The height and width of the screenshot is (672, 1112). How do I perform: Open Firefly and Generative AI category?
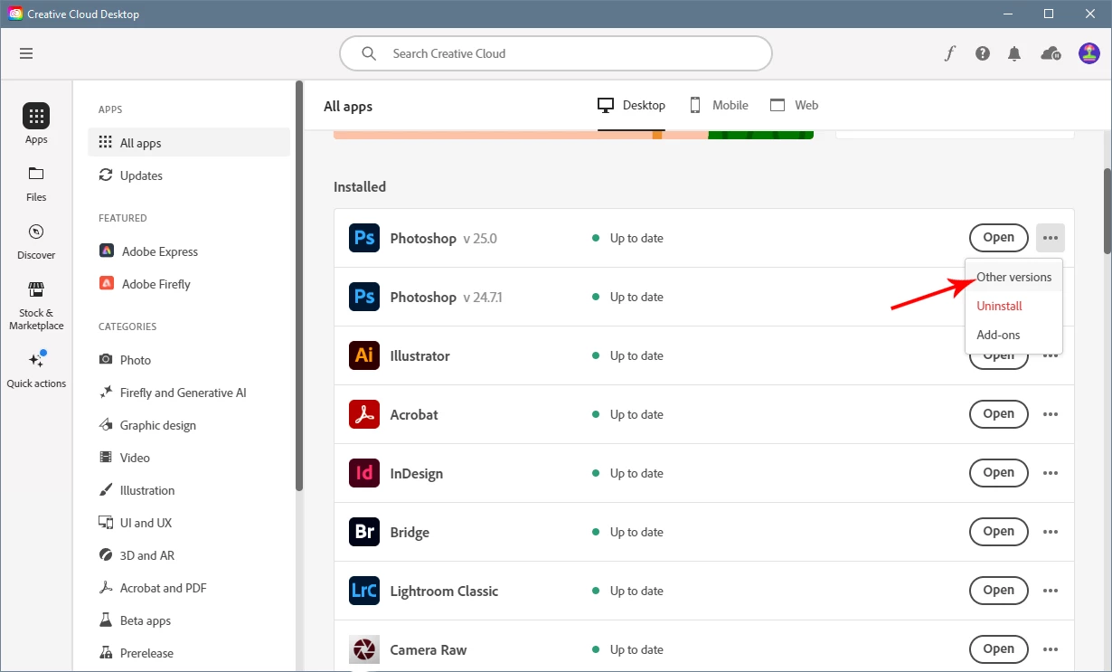pyautogui.click(x=189, y=393)
